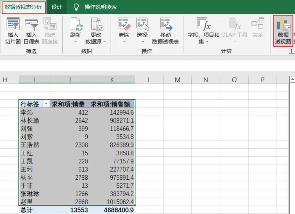Viewport: 295px width, 214px height.
Task: Open the 选择 dropdown menu
Action: [142, 42]
